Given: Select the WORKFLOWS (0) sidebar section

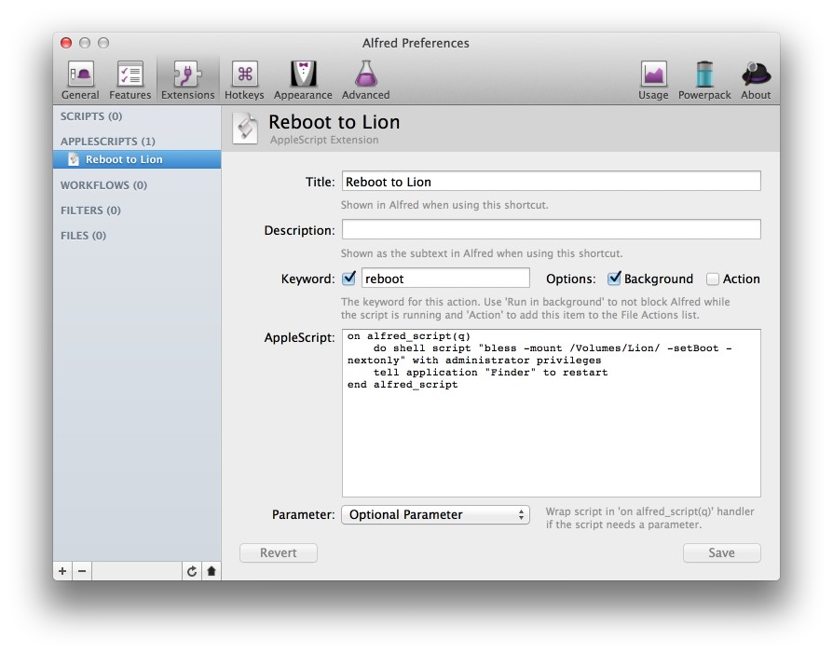Looking at the screenshot, I should coord(103,185).
